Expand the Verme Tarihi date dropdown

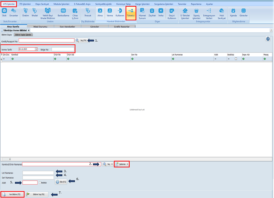click(36, 49)
